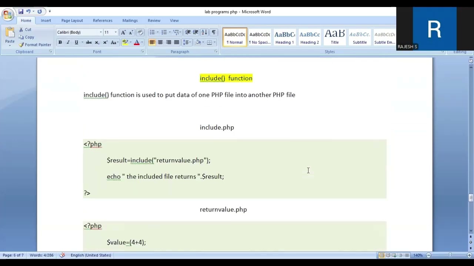Image resolution: width=474 pixels, height=266 pixels.
Task: Expand the Customize Quick Access Toolbar menu
Action: (50, 11)
